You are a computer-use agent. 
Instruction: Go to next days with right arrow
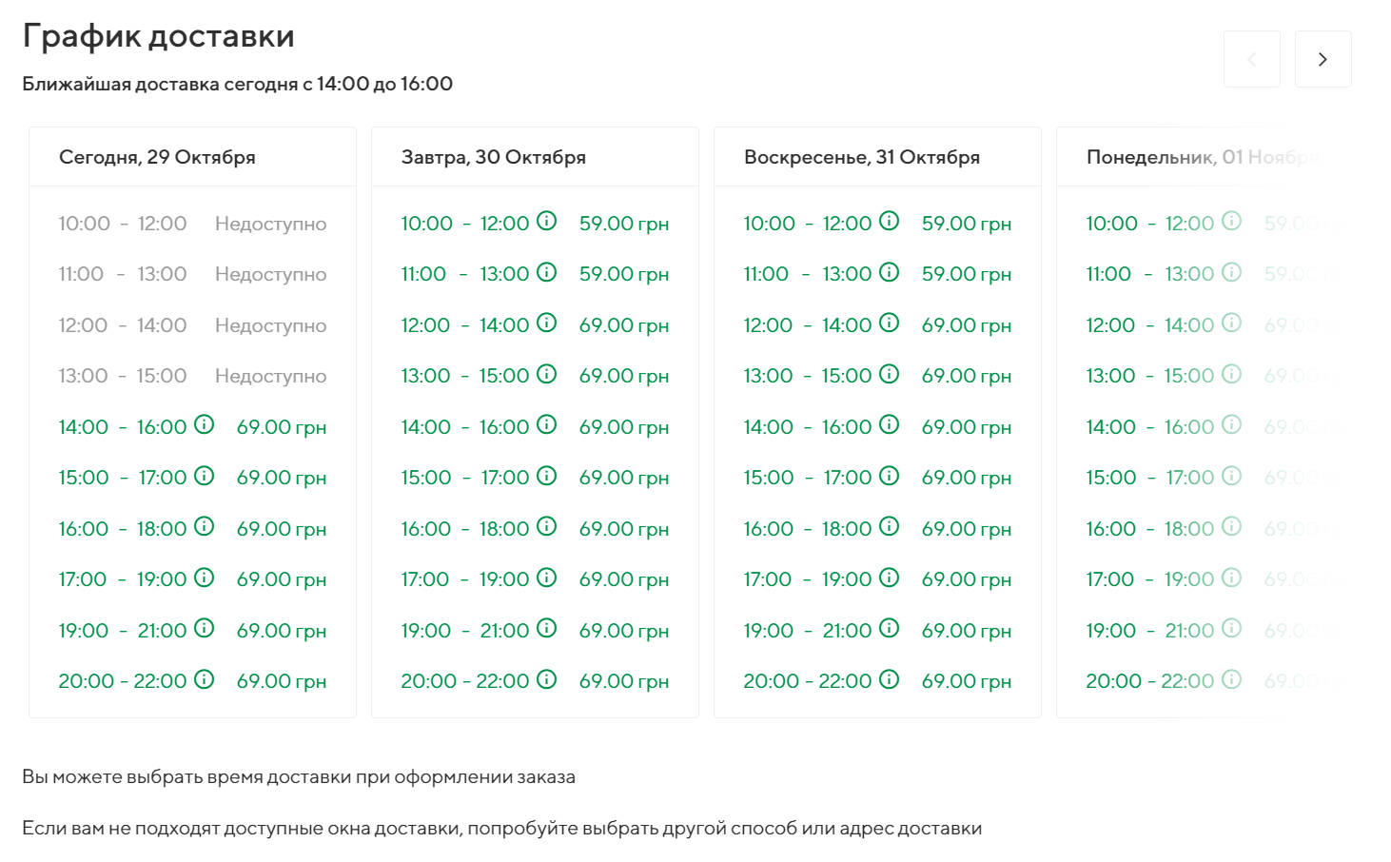[x=1322, y=59]
